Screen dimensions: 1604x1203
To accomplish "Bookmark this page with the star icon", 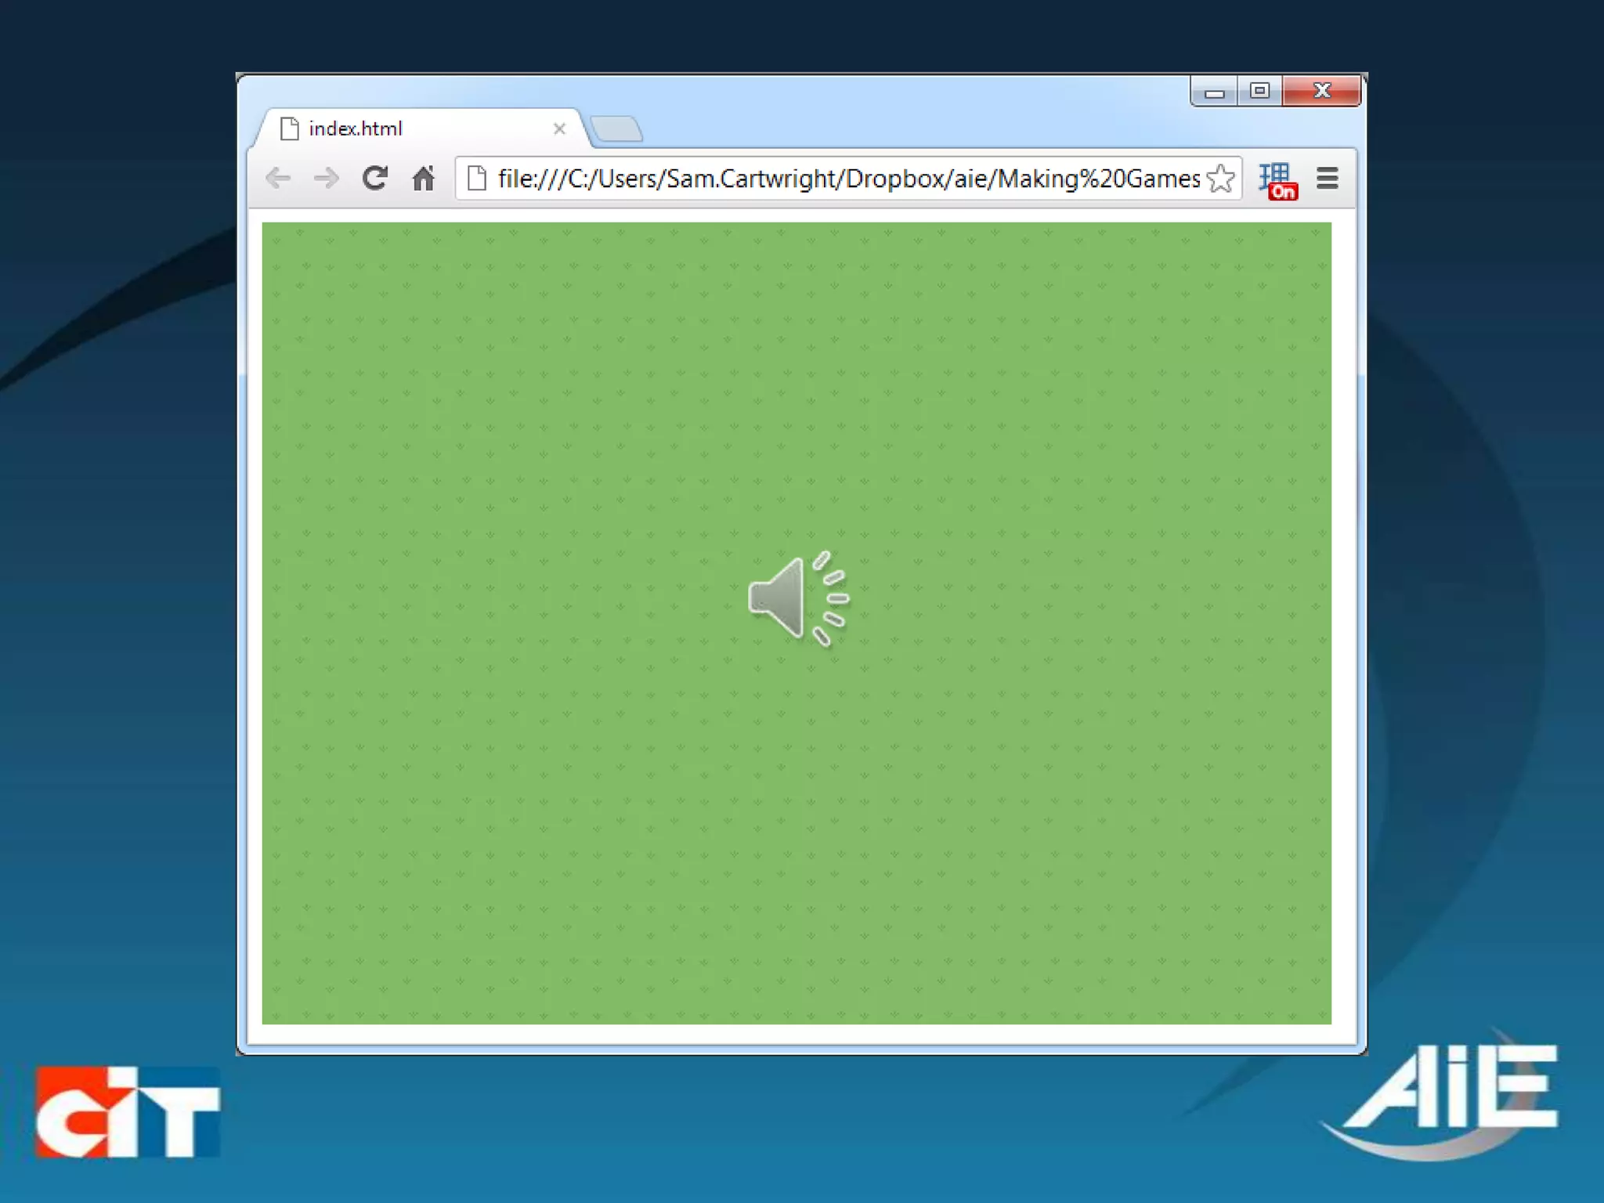I will (1220, 179).
